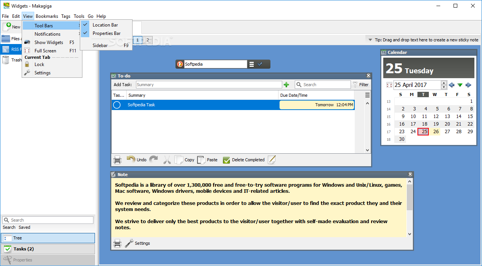This screenshot has width=482, height=266.
Task: Click the New item toolbar button
Action: tap(12, 27)
